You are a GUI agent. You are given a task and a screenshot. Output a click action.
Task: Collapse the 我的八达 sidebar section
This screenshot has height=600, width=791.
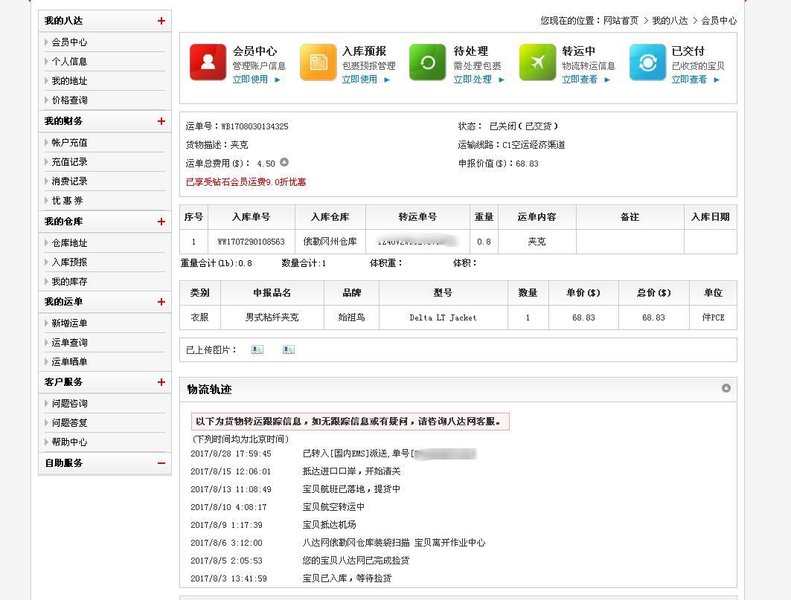tap(161, 21)
